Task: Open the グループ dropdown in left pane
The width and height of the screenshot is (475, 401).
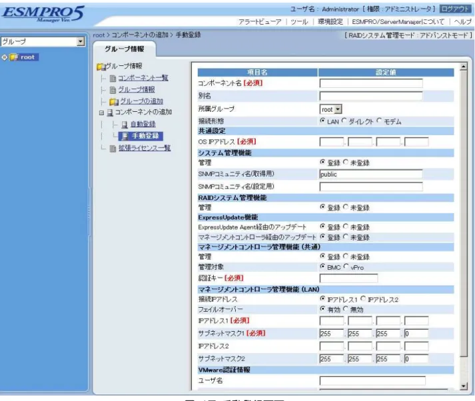Action: (x=81, y=41)
